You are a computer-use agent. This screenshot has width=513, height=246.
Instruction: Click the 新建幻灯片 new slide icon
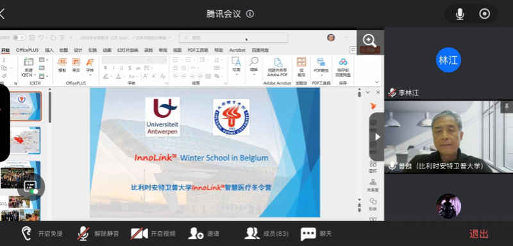click(28, 61)
